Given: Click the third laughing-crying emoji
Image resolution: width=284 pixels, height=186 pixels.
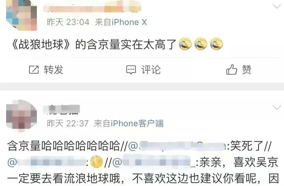Looking at the screenshot, I should [216, 44].
